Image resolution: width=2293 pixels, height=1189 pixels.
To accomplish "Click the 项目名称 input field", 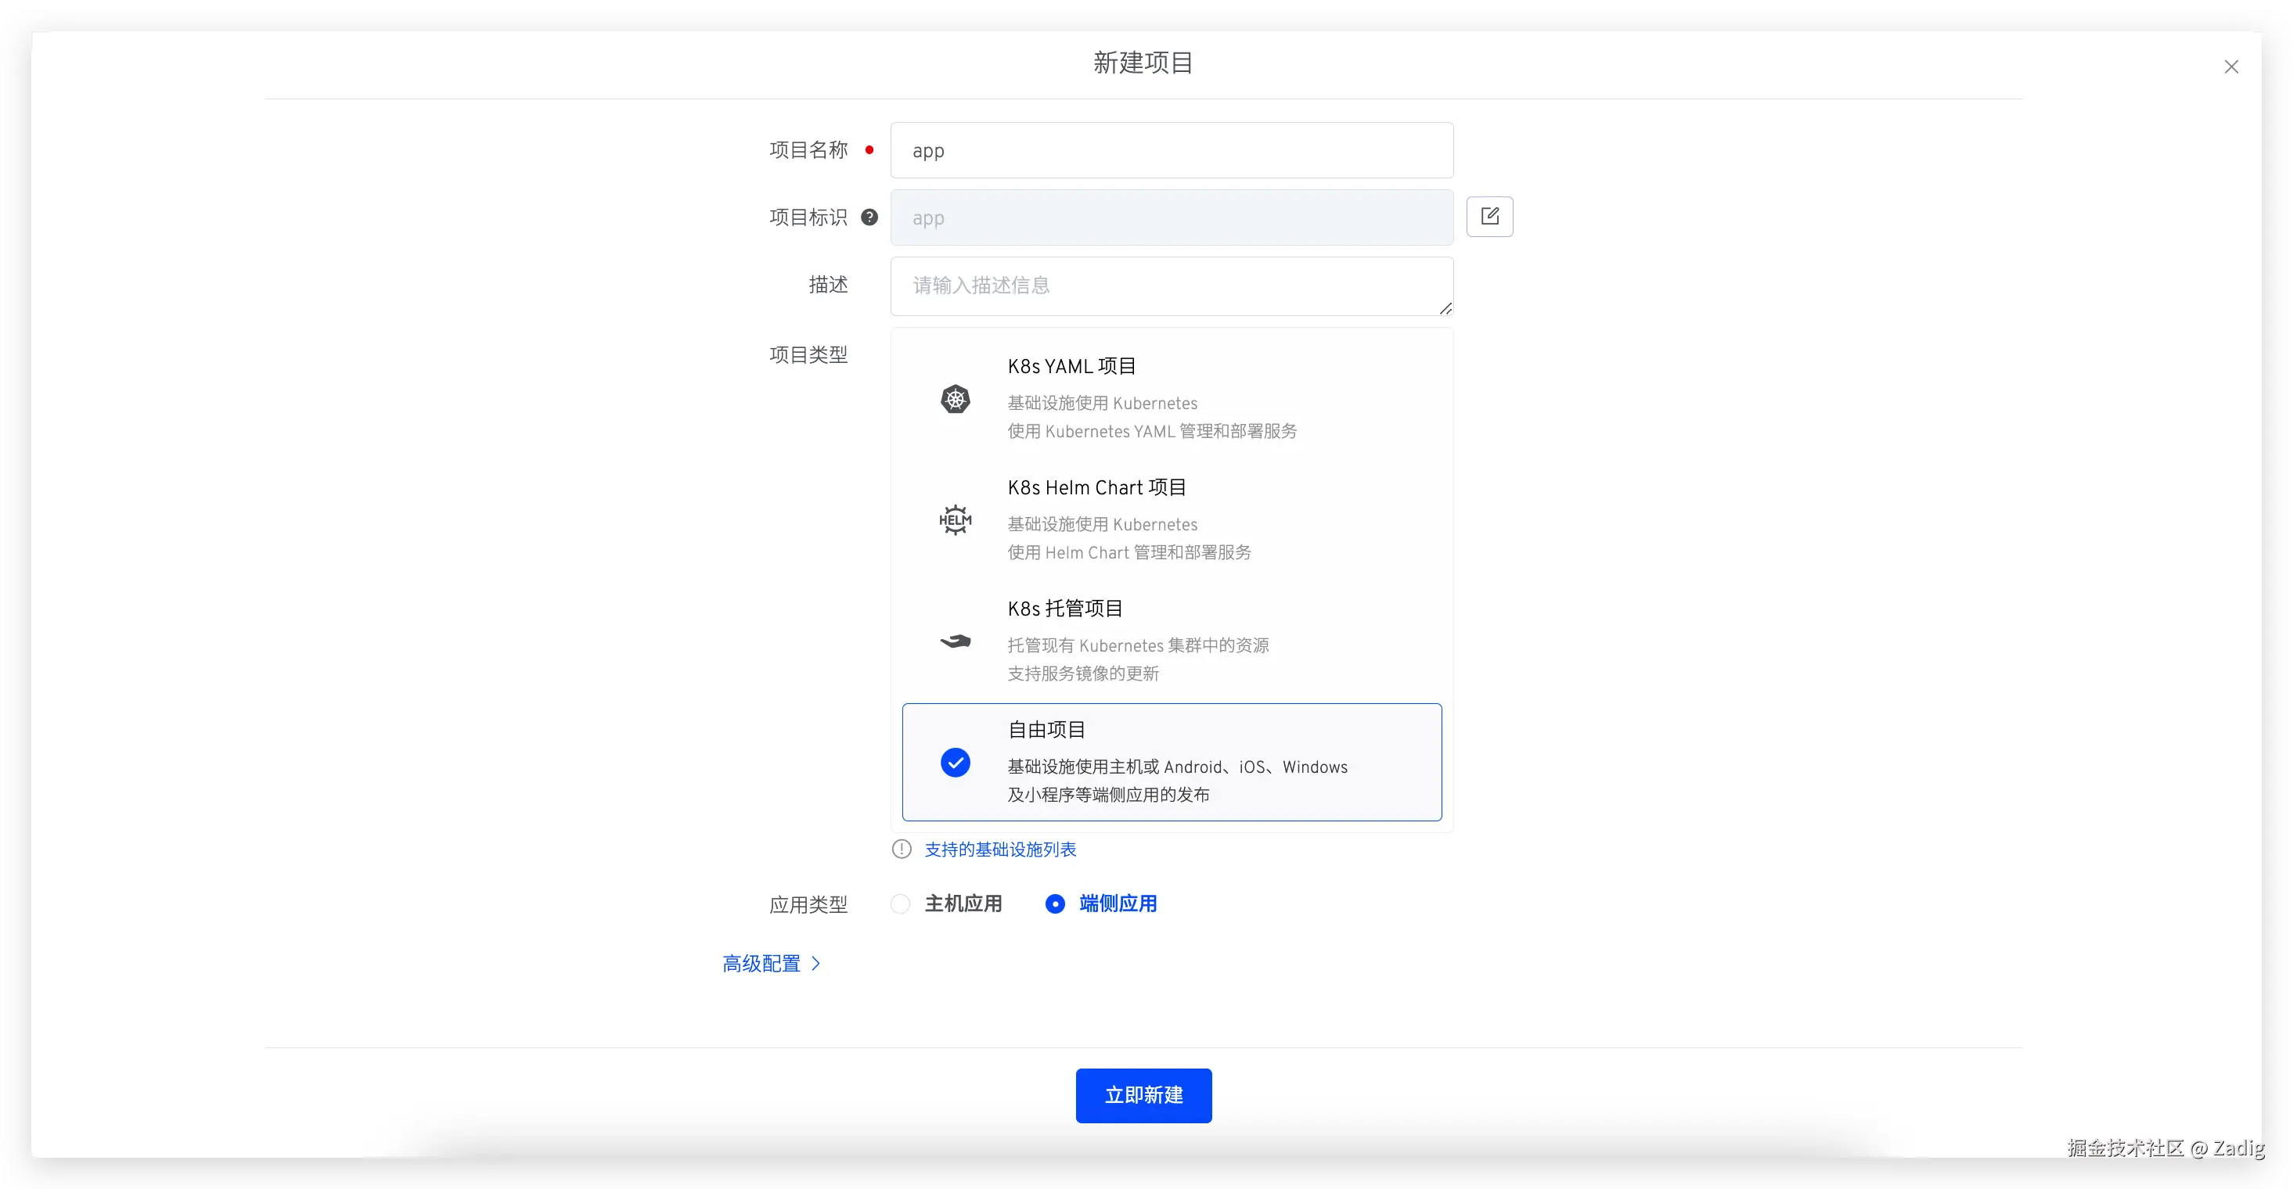I will click(1172, 150).
